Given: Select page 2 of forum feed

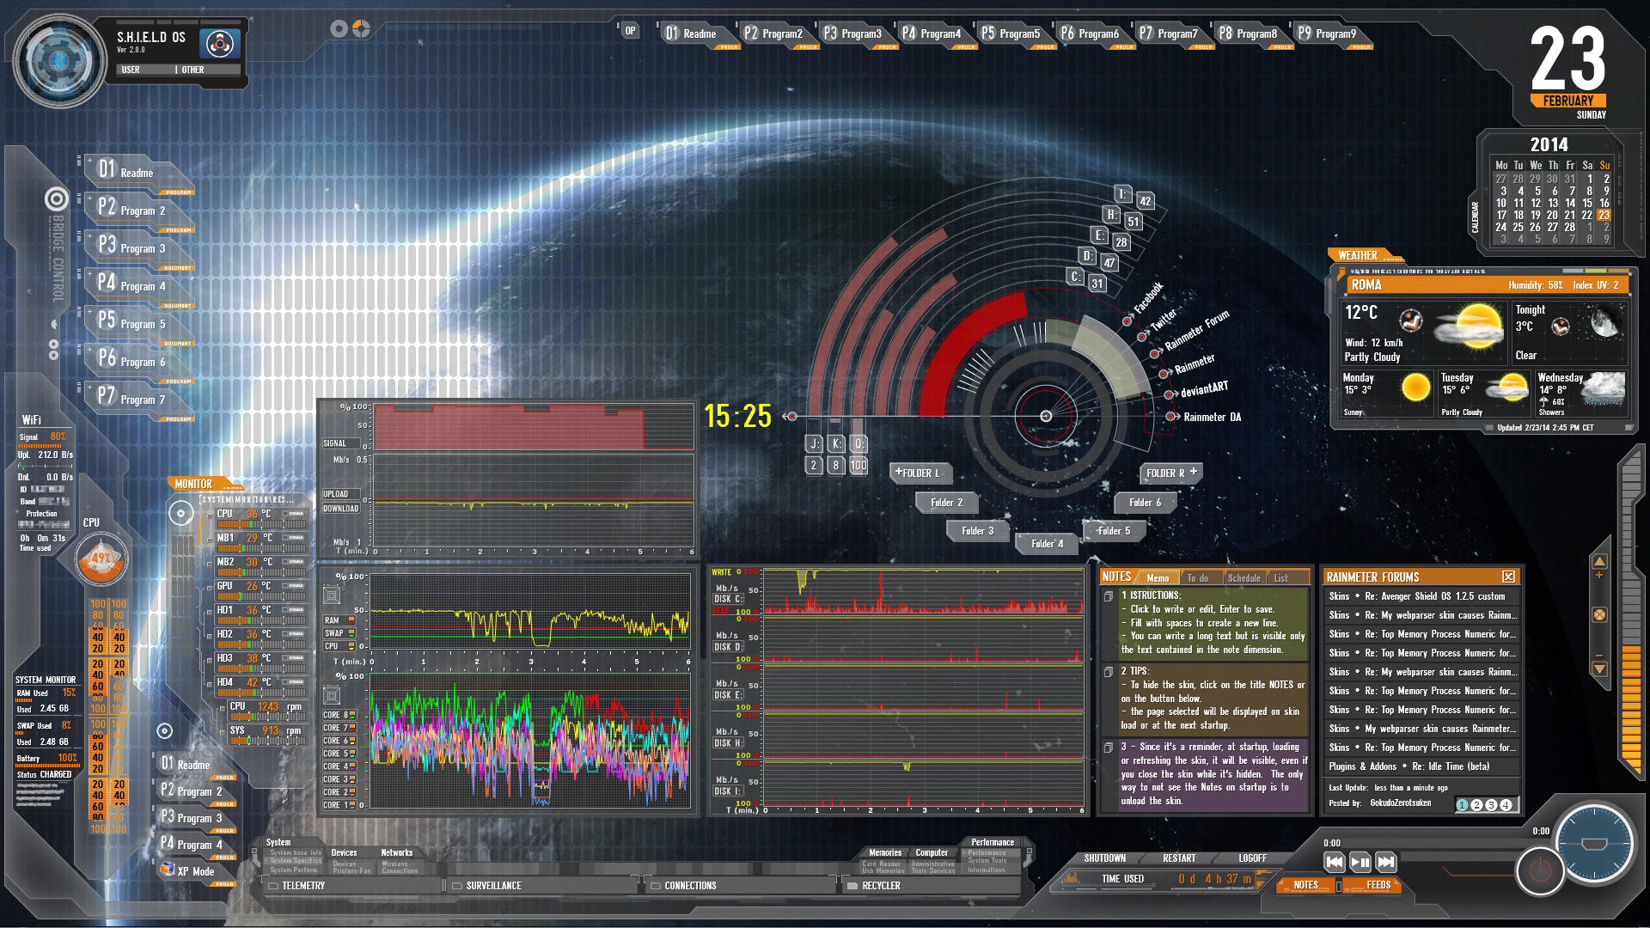Looking at the screenshot, I should pyautogui.click(x=1476, y=805).
